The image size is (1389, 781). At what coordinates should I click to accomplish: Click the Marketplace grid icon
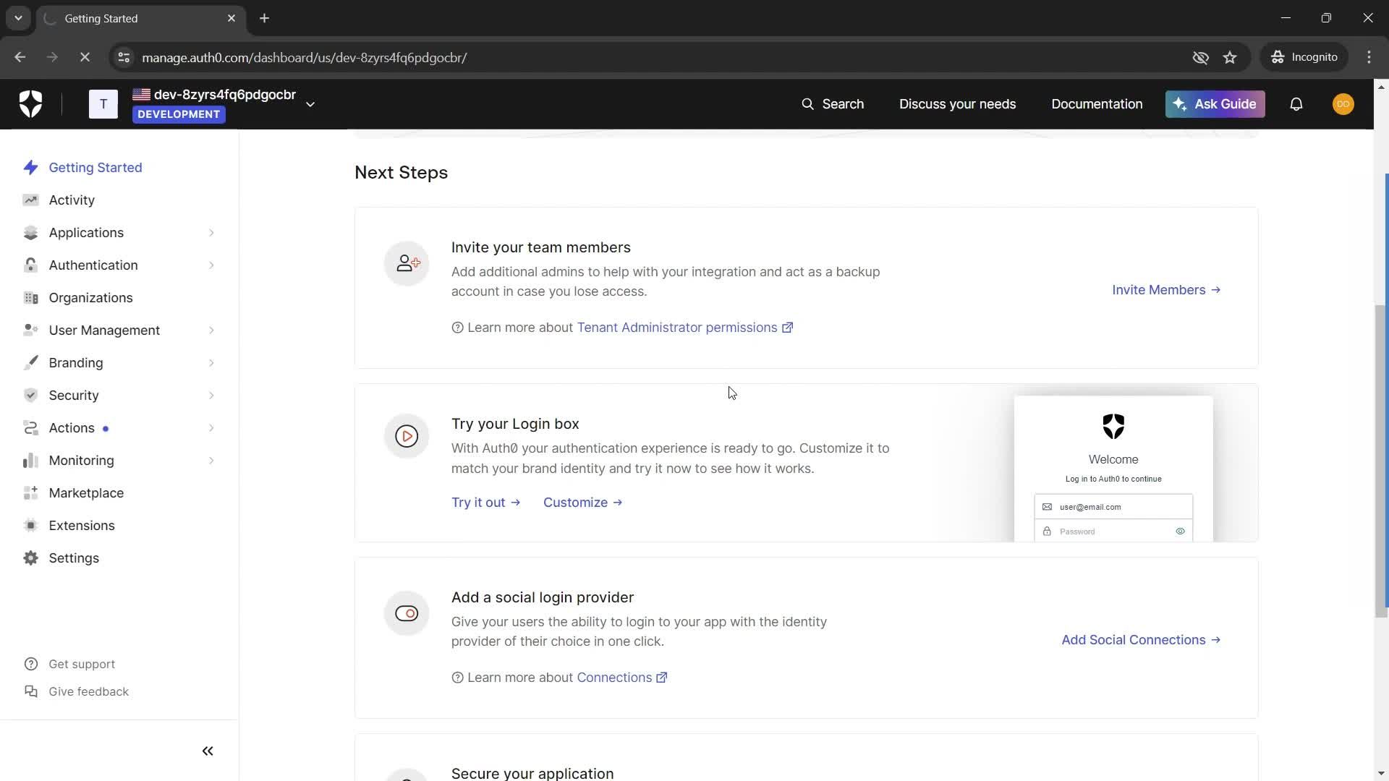(30, 493)
